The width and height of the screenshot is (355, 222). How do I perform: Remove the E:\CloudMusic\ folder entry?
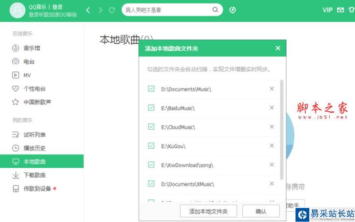pyautogui.click(x=272, y=127)
